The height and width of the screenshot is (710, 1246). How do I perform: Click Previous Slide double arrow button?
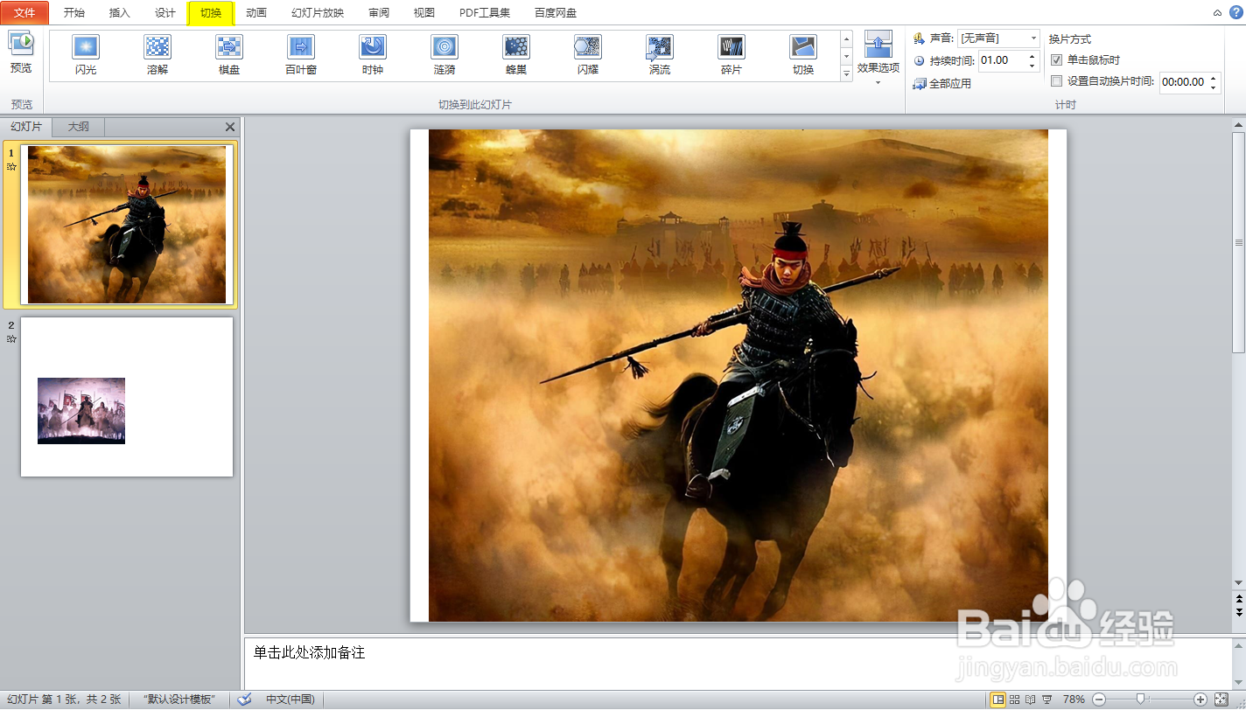point(1238,599)
